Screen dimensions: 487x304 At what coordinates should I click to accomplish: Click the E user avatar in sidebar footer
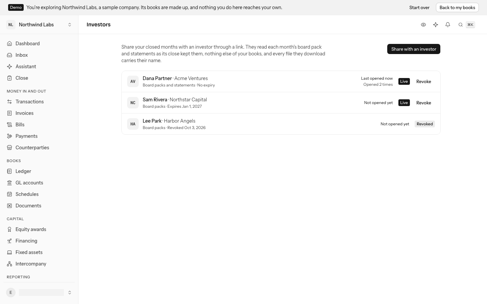click(x=11, y=293)
